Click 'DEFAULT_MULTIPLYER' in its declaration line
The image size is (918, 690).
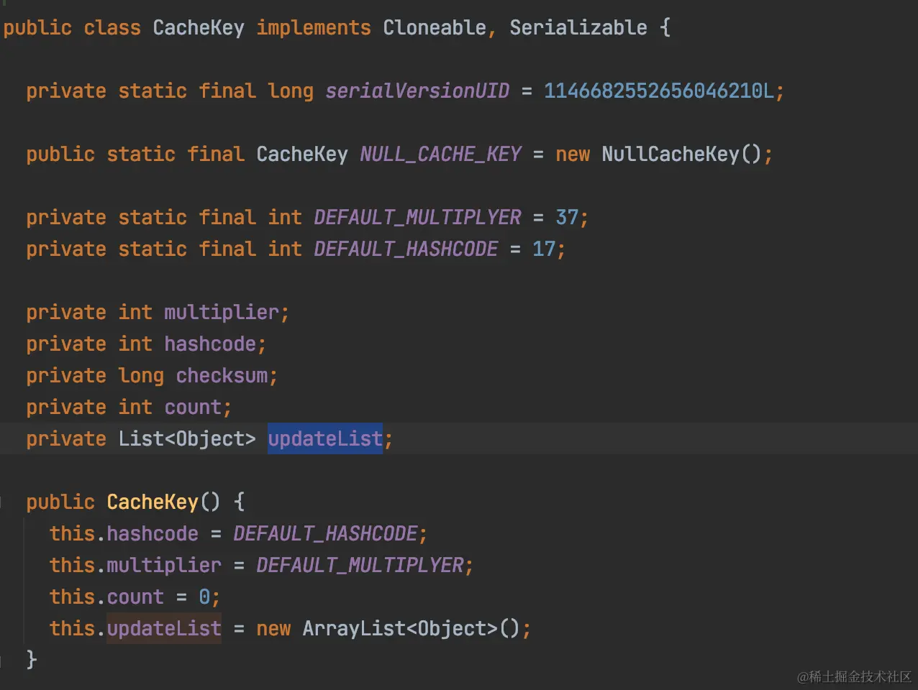pyautogui.click(x=417, y=218)
